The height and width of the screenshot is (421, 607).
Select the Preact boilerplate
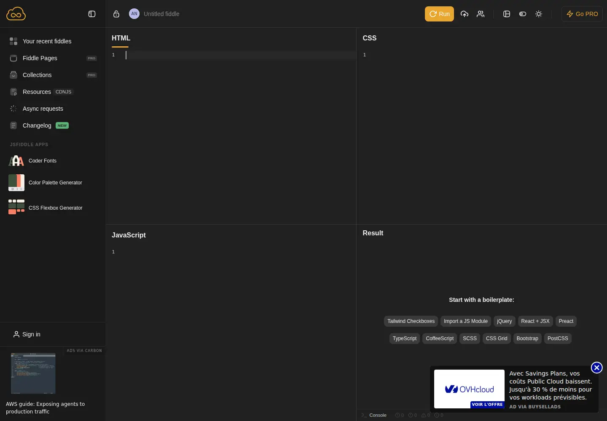(x=566, y=321)
